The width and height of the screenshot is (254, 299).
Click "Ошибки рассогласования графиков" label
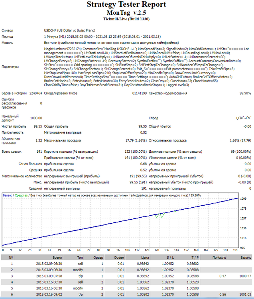pyautogui.click(x=14, y=103)
